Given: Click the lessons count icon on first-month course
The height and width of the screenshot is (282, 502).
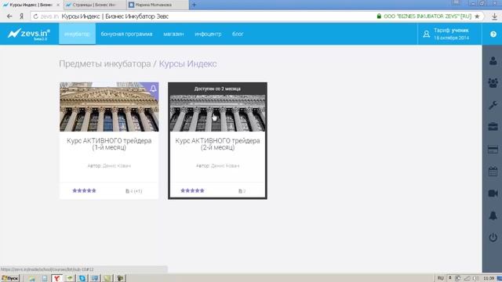Looking at the screenshot, I should [127, 191].
